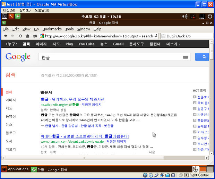This screenshot has width=215, height=179.
Task: Click +누구? in the Google top bar
Action: coord(11,44)
